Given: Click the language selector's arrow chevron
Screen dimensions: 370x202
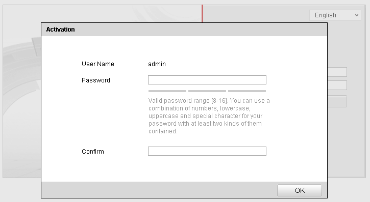Looking at the screenshot, I should (357, 15).
